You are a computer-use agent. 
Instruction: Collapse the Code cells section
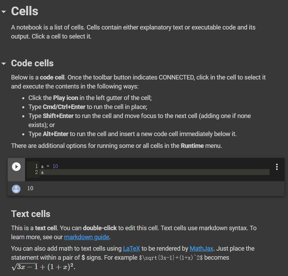(x=4, y=64)
